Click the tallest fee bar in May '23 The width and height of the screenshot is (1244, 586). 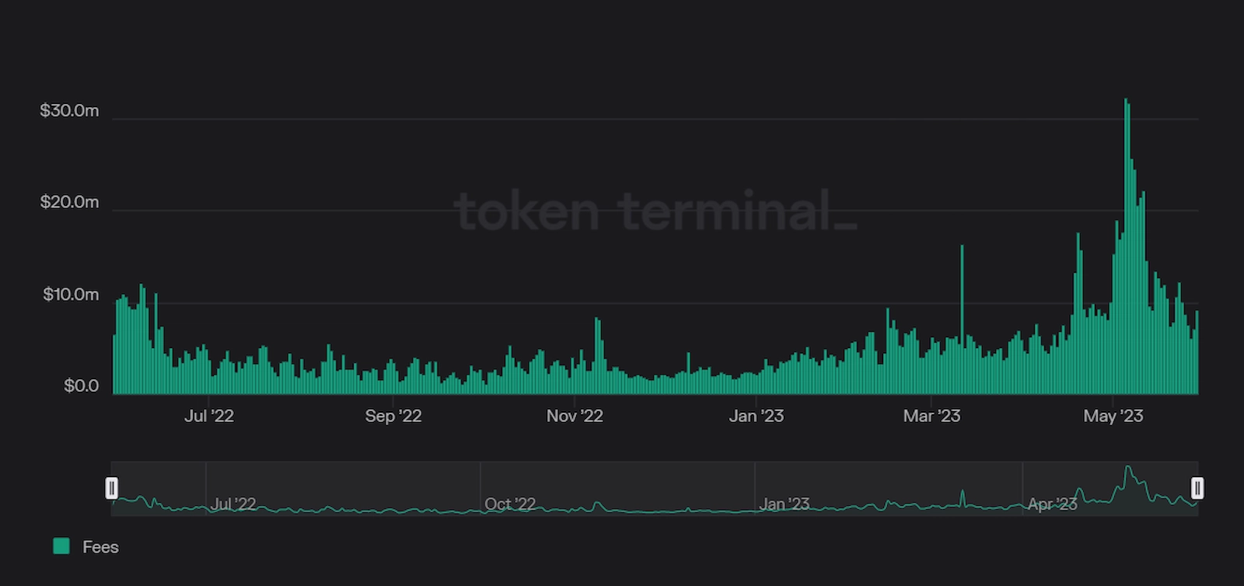click(1126, 246)
